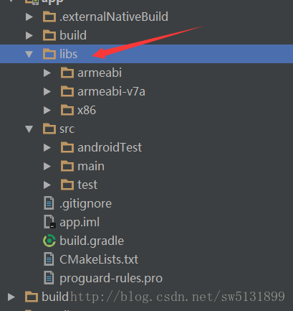Click the x86 folder icon
Viewport: 293px width, 311px height.
coord(67,110)
